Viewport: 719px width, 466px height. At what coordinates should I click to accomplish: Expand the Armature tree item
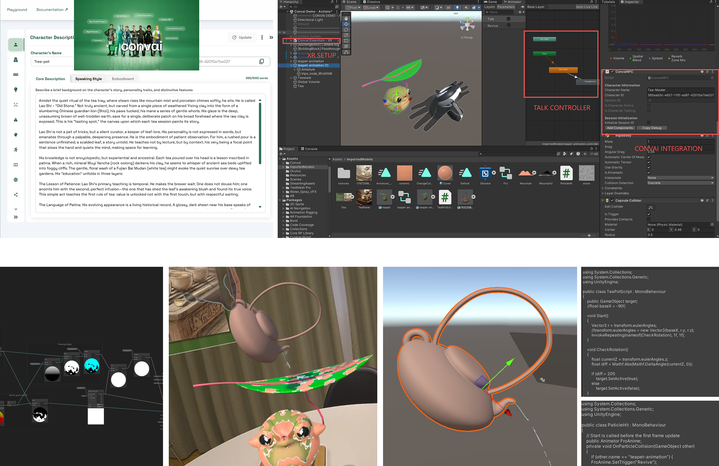click(x=295, y=69)
